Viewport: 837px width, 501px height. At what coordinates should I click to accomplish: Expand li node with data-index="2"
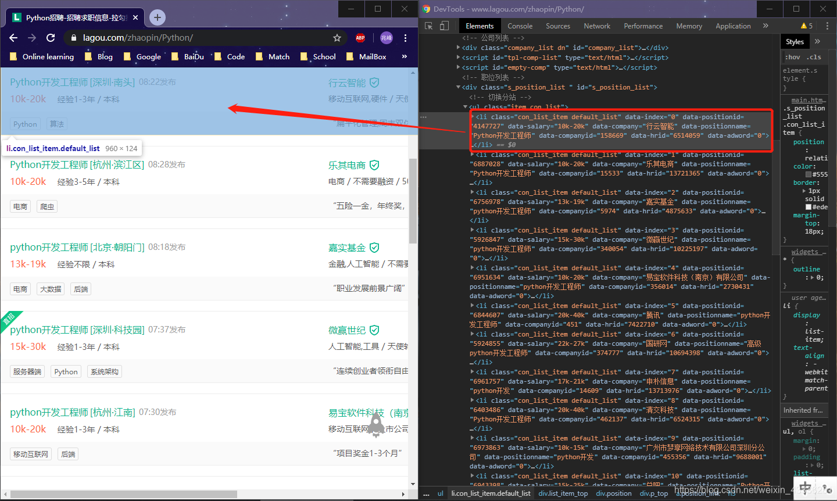tap(473, 192)
